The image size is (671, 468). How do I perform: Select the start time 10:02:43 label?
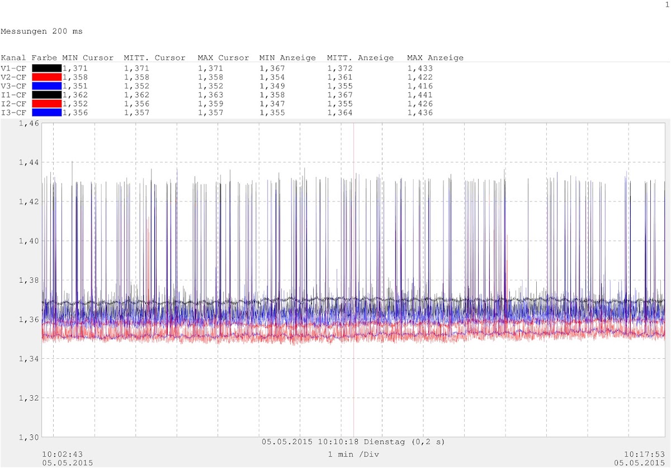point(63,454)
